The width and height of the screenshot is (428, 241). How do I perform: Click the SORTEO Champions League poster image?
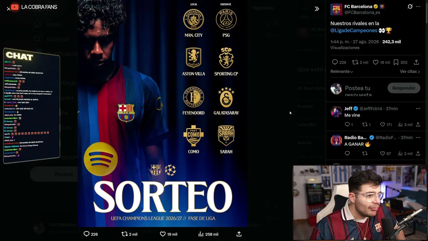(x=163, y=113)
